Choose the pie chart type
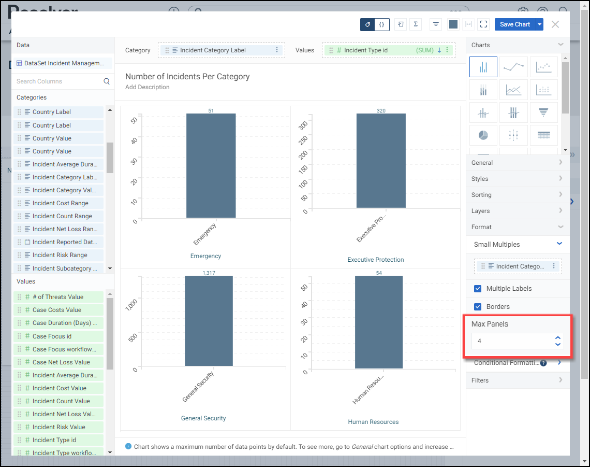Image resolution: width=590 pixels, height=467 pixels. pyautogui.click(x=483, y=135)
